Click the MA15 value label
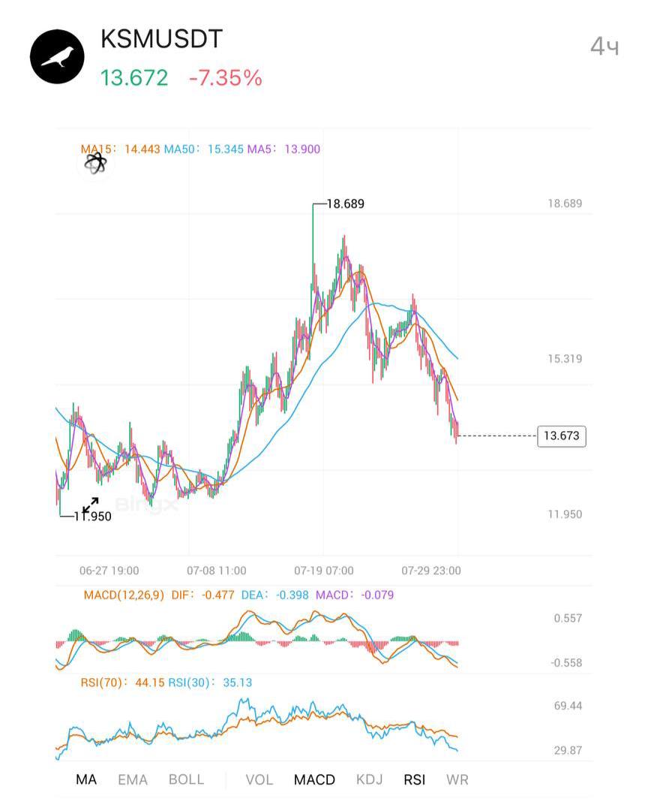Screen dimensions: 648x799 (119, 149)
